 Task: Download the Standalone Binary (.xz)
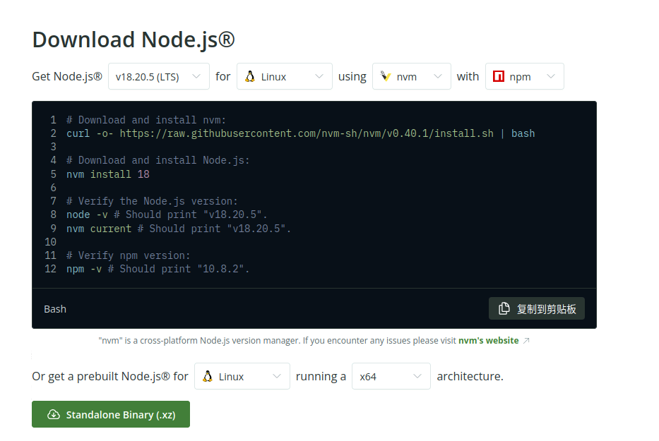tap(111, 415)
